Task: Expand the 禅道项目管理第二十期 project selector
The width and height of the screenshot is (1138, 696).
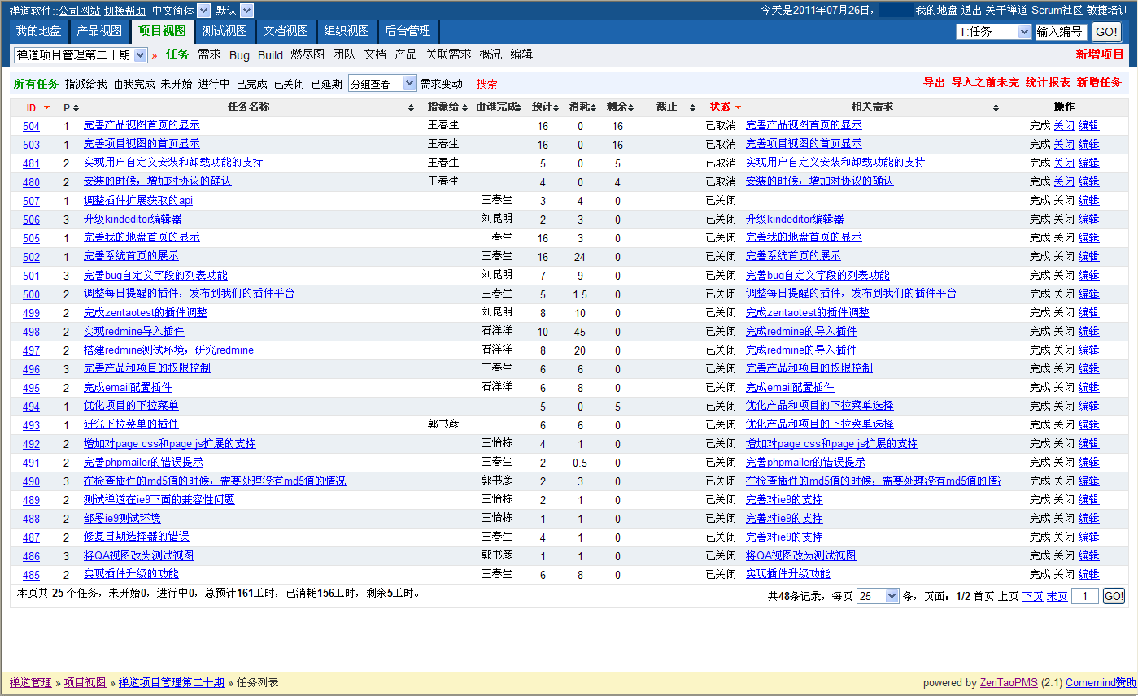Action: point(140,54)
